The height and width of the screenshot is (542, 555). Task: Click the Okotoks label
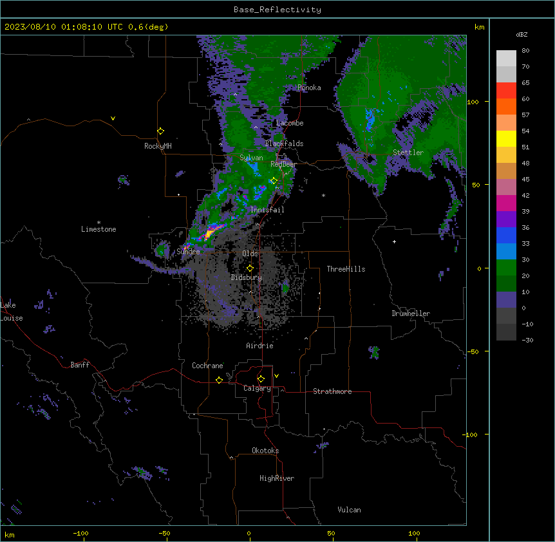(x=265, y=451)
